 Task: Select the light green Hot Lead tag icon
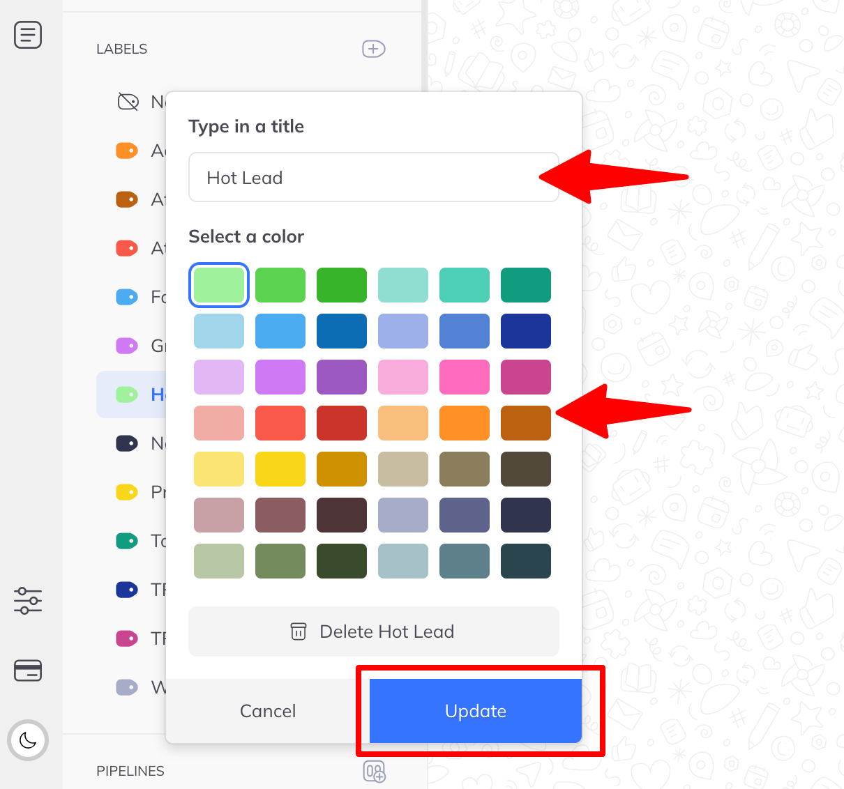[127, 394]
